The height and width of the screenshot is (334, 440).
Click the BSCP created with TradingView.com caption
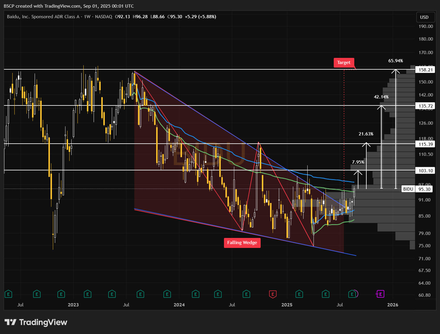(69, 6)
